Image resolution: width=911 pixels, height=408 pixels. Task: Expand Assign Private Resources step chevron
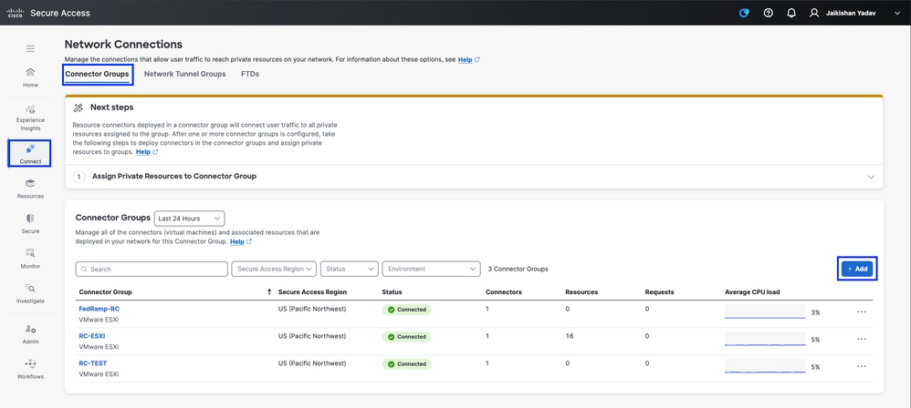[x=871, y=177]
